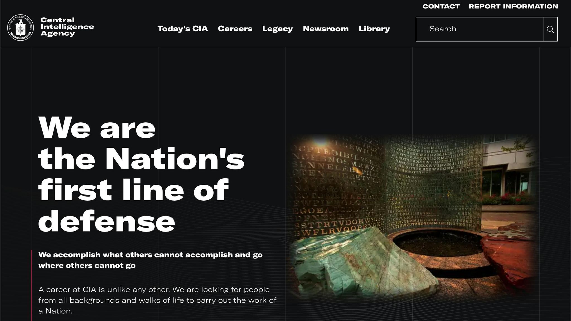Click the circular pool in the photo
The image size is (571, 321).
(x=438, y=242)
